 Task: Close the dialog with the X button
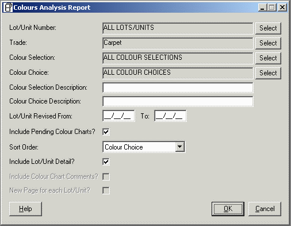click(282, 7)
